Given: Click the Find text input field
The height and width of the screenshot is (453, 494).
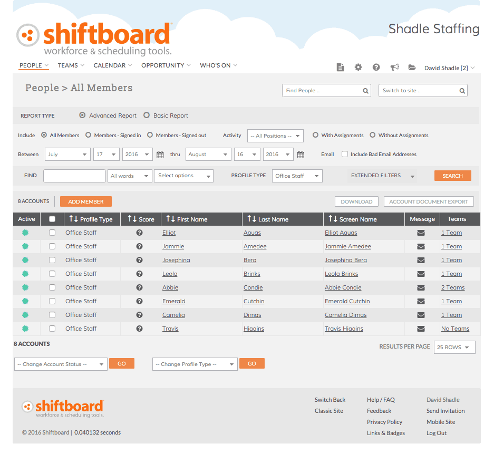Looking at the screenshot, I should pos(74,176).
